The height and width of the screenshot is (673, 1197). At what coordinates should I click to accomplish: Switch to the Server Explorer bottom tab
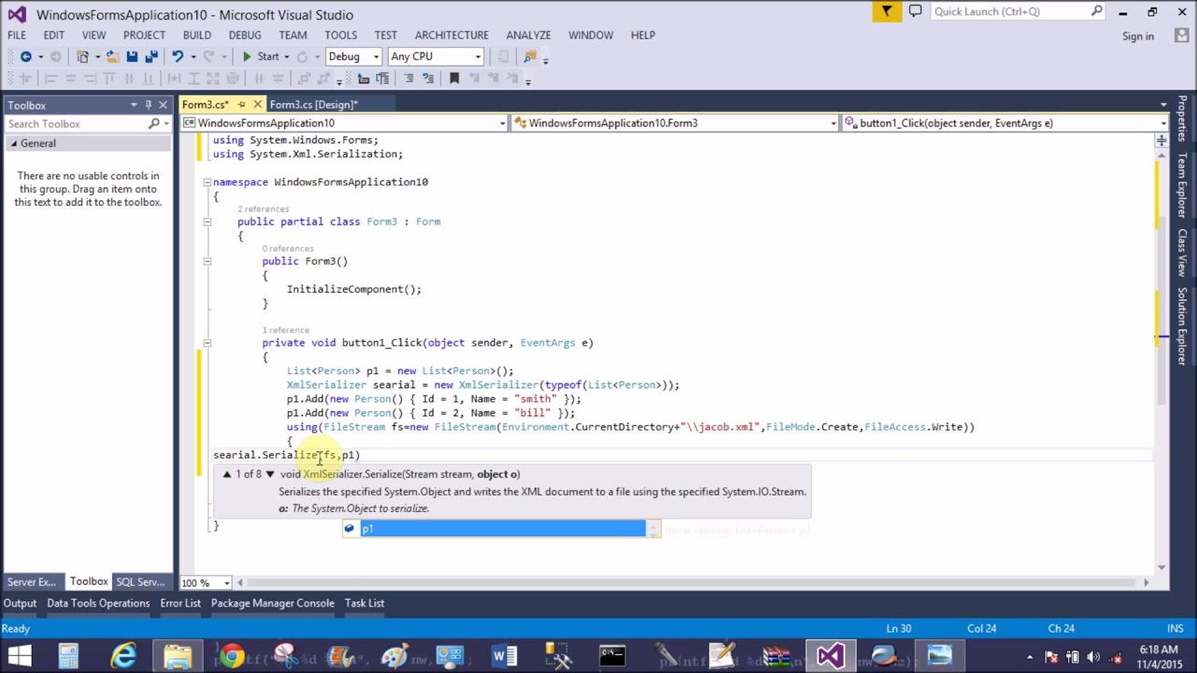tap(32, 582)
